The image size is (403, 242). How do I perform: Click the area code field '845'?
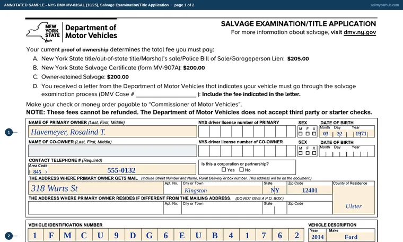coord(38,172)
